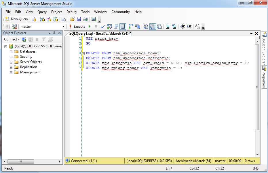268x173 pixels.
Task: Expand the Security folder node
Action: coord(11,57)
